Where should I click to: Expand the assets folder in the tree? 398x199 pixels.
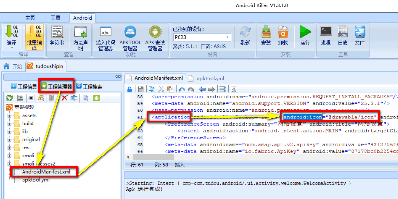click(x=9, y=115)
